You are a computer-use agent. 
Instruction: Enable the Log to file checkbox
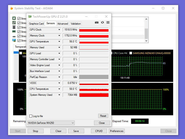click(31, 116)
